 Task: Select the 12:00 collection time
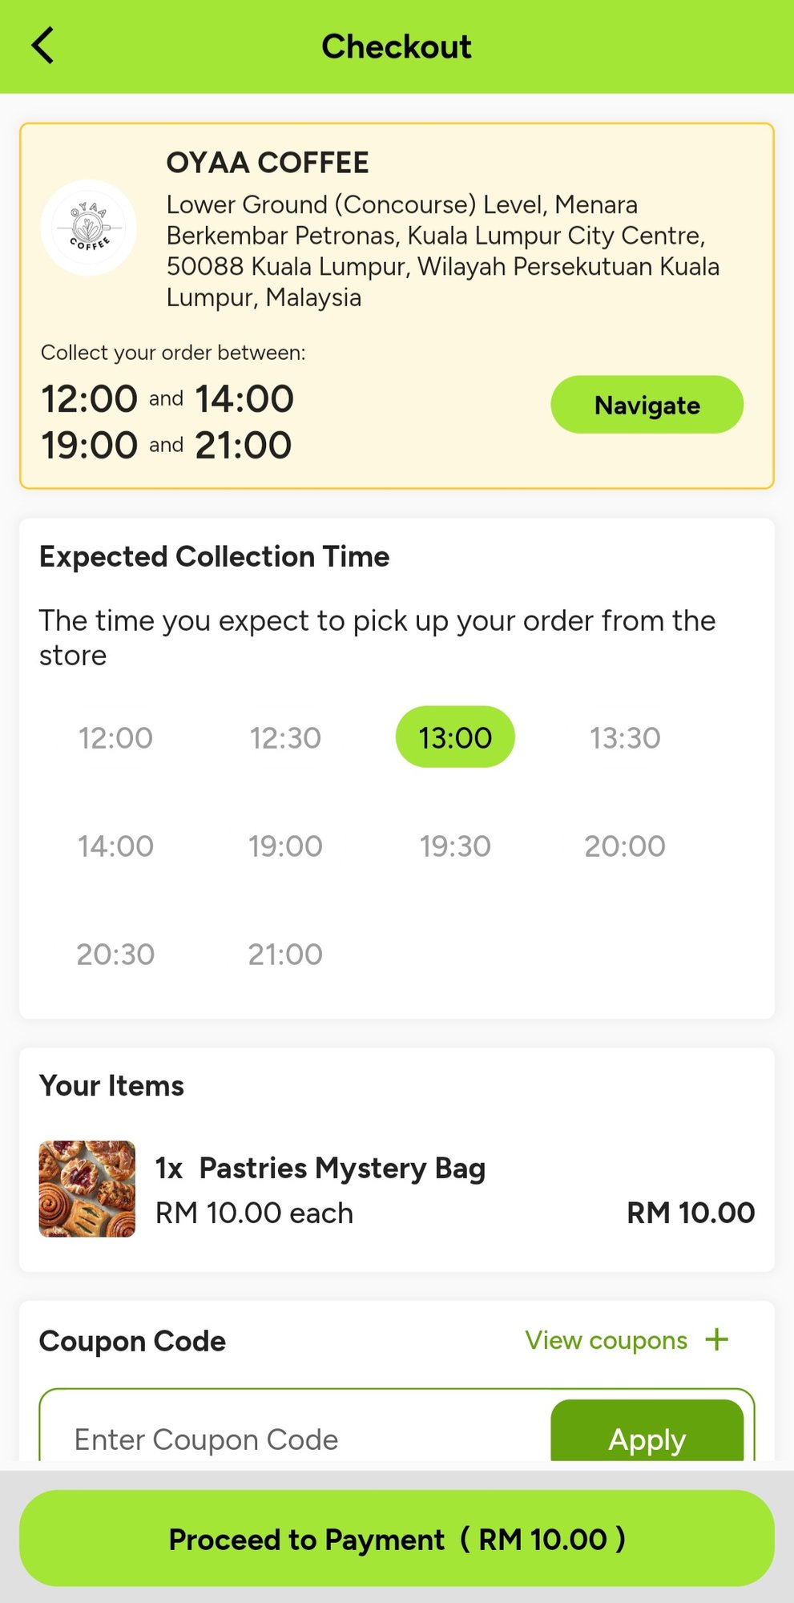pos(115,737)
